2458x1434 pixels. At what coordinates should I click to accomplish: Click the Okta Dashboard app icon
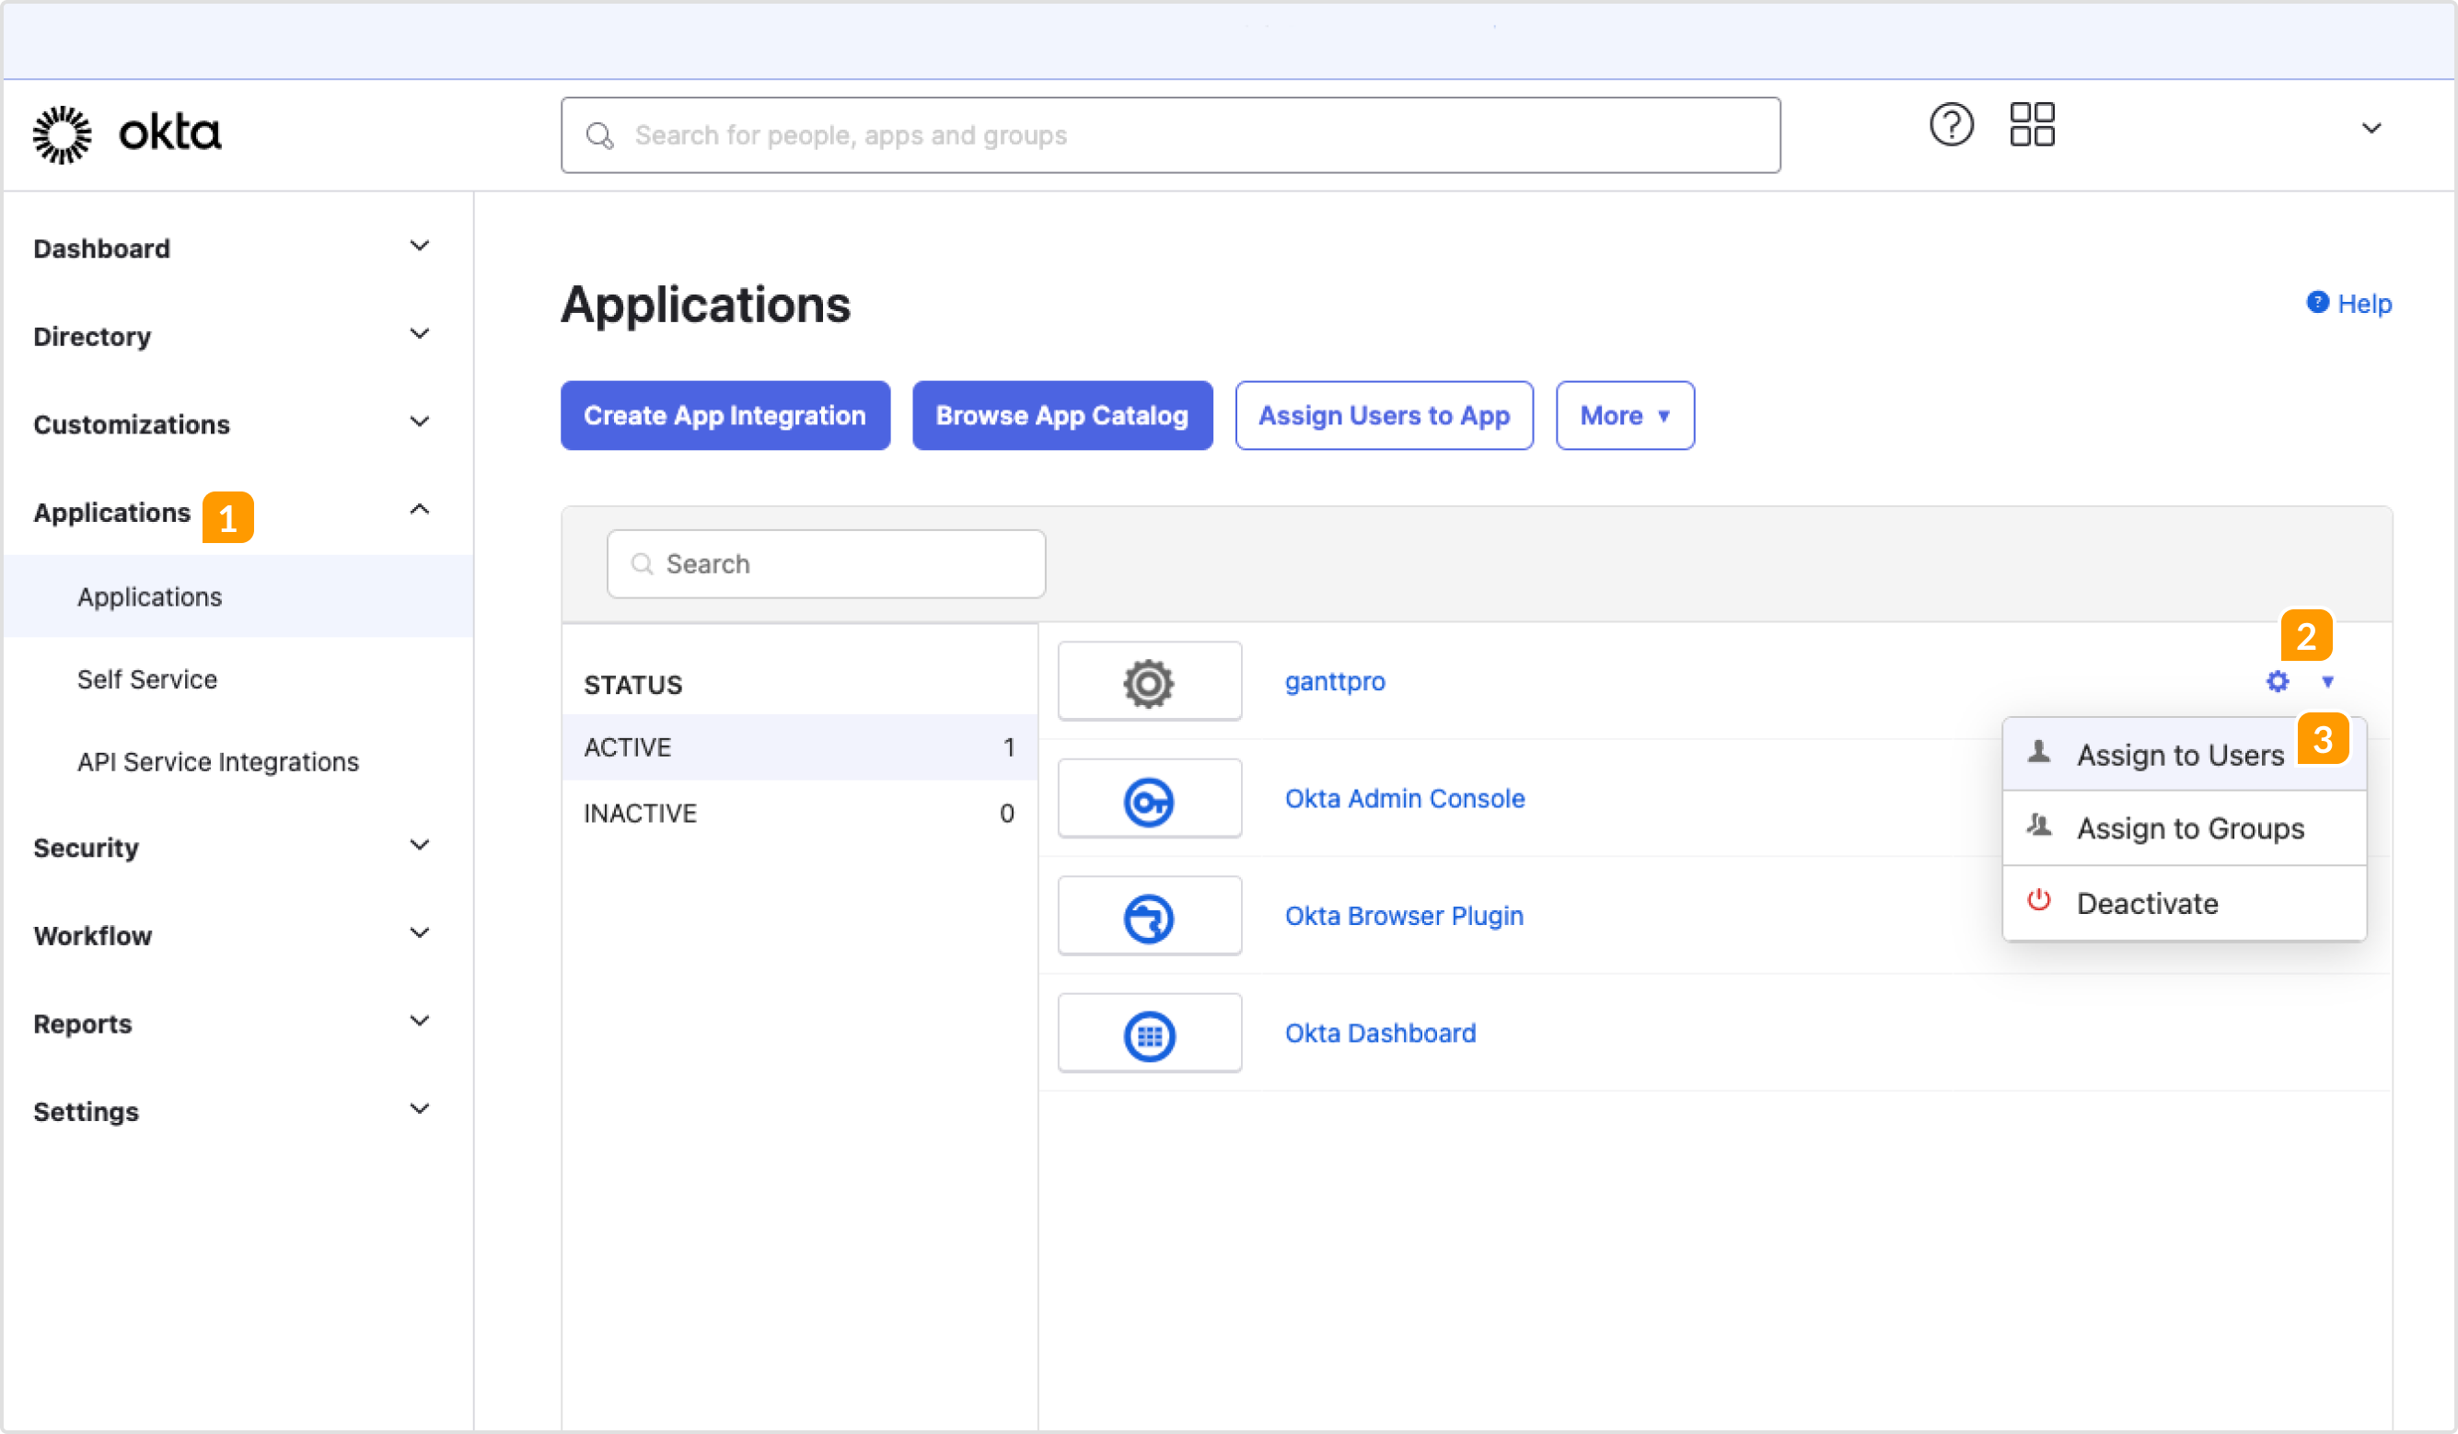pos(1149,1032)
